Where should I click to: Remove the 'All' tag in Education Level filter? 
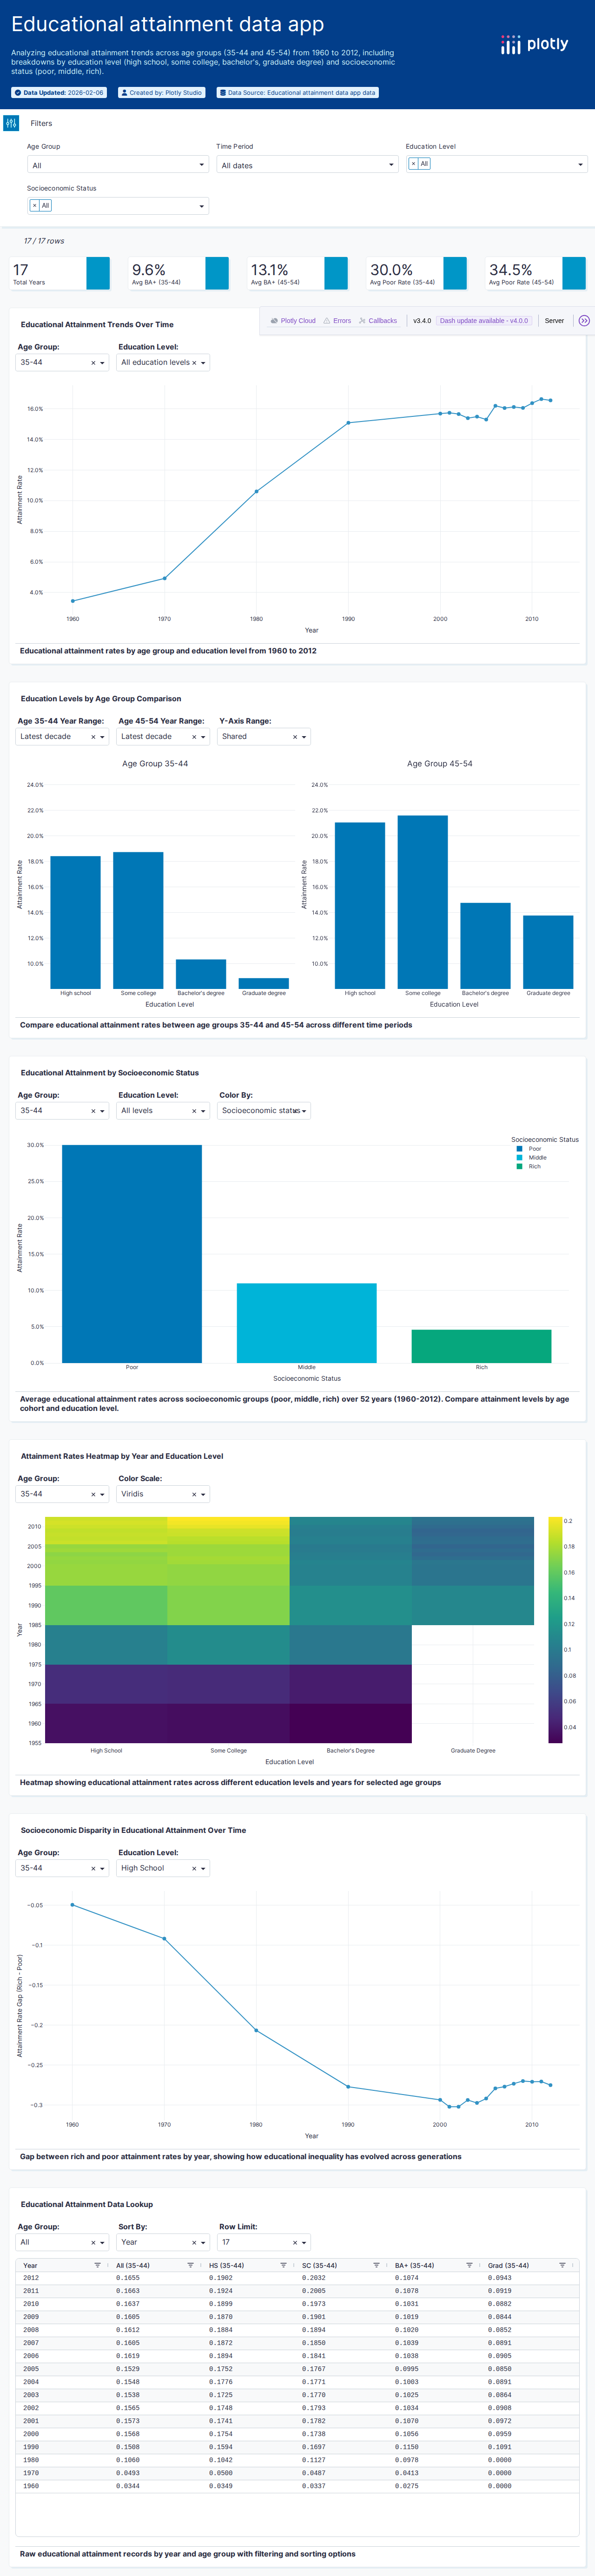413,164
